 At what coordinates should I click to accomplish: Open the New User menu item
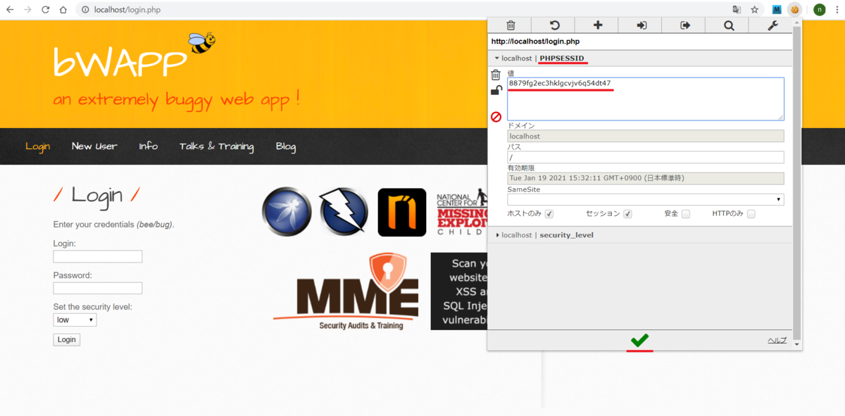tap(94, 146)
